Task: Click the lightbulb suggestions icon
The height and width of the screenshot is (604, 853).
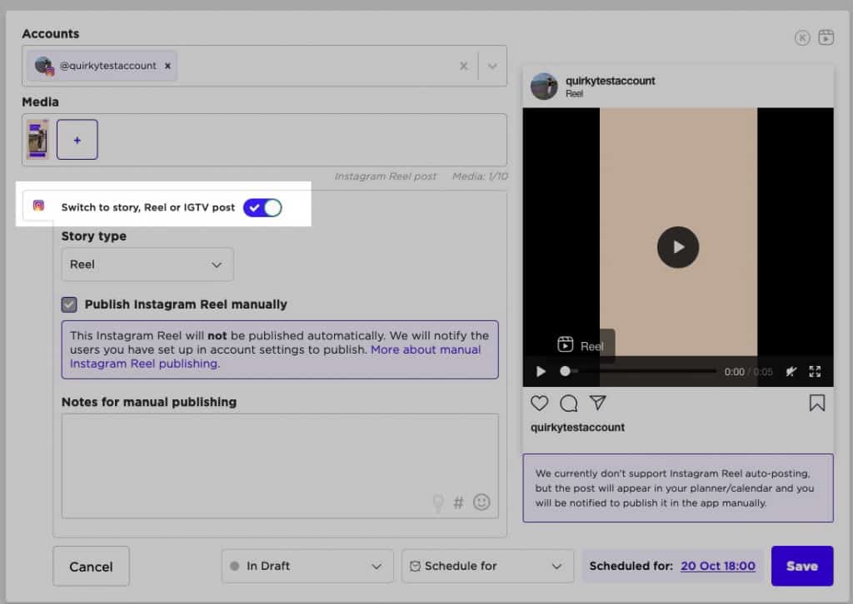Action: [437, 503]
